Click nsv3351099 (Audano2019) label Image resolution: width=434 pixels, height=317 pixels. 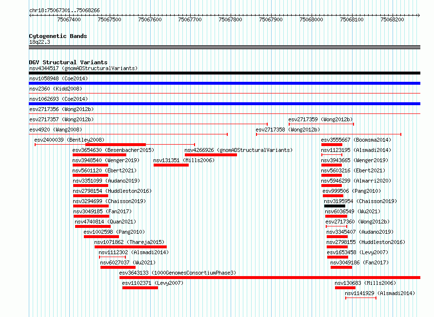point(107,181)
